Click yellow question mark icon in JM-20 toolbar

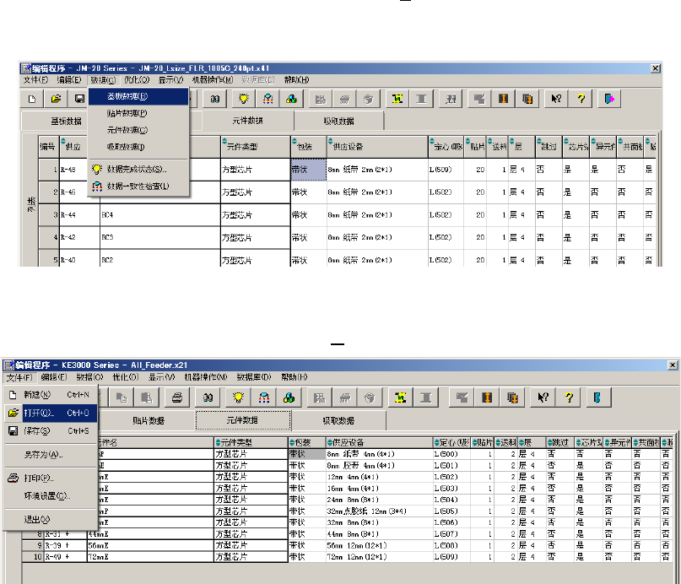[581, 99]
